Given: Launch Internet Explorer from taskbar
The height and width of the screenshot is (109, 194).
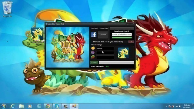Looking at the screenshot, I should pos(12,106).
